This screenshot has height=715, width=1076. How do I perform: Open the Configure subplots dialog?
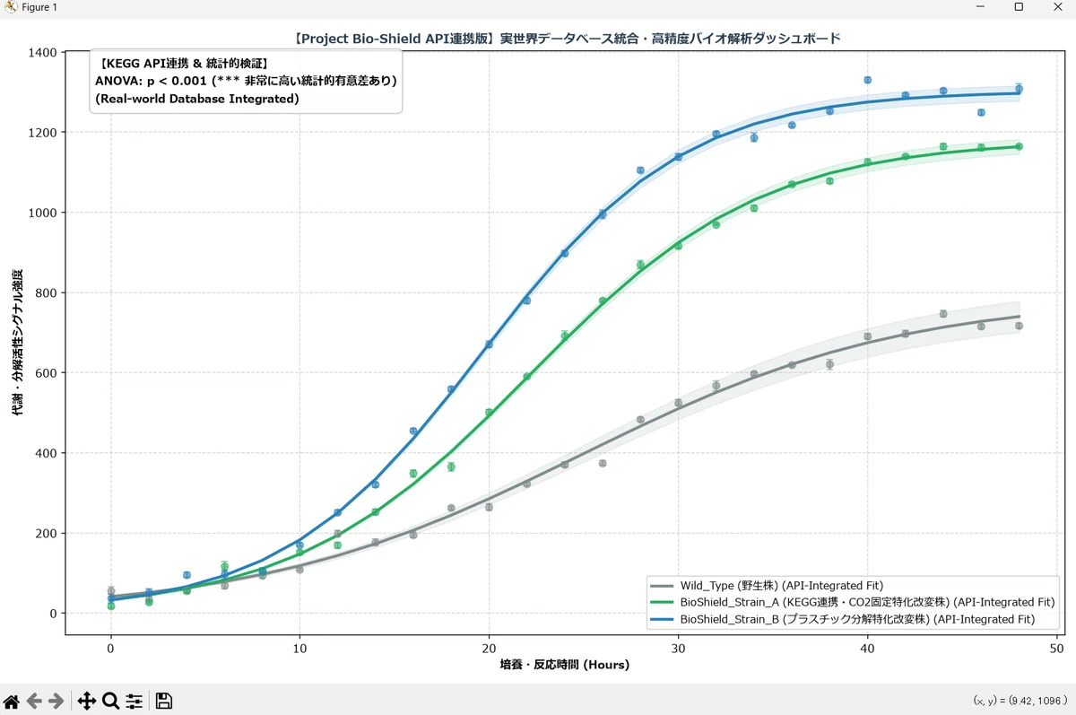134,702
